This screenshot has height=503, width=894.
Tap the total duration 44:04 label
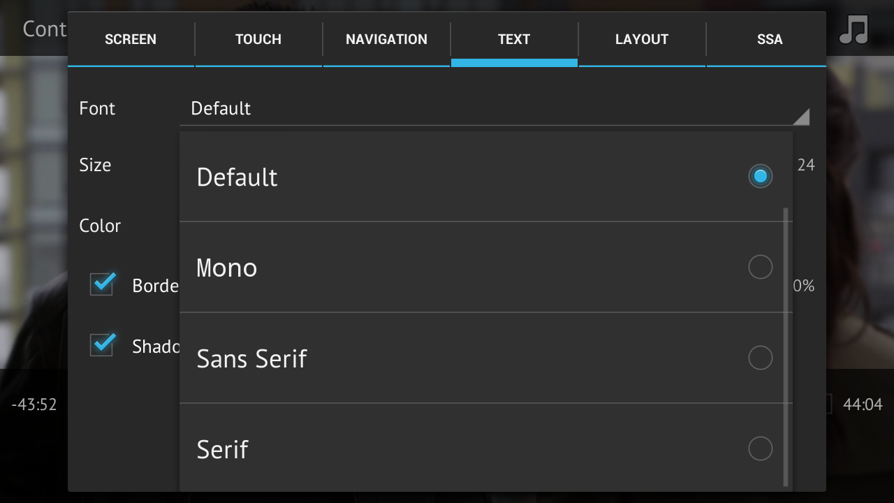(863, 404)
